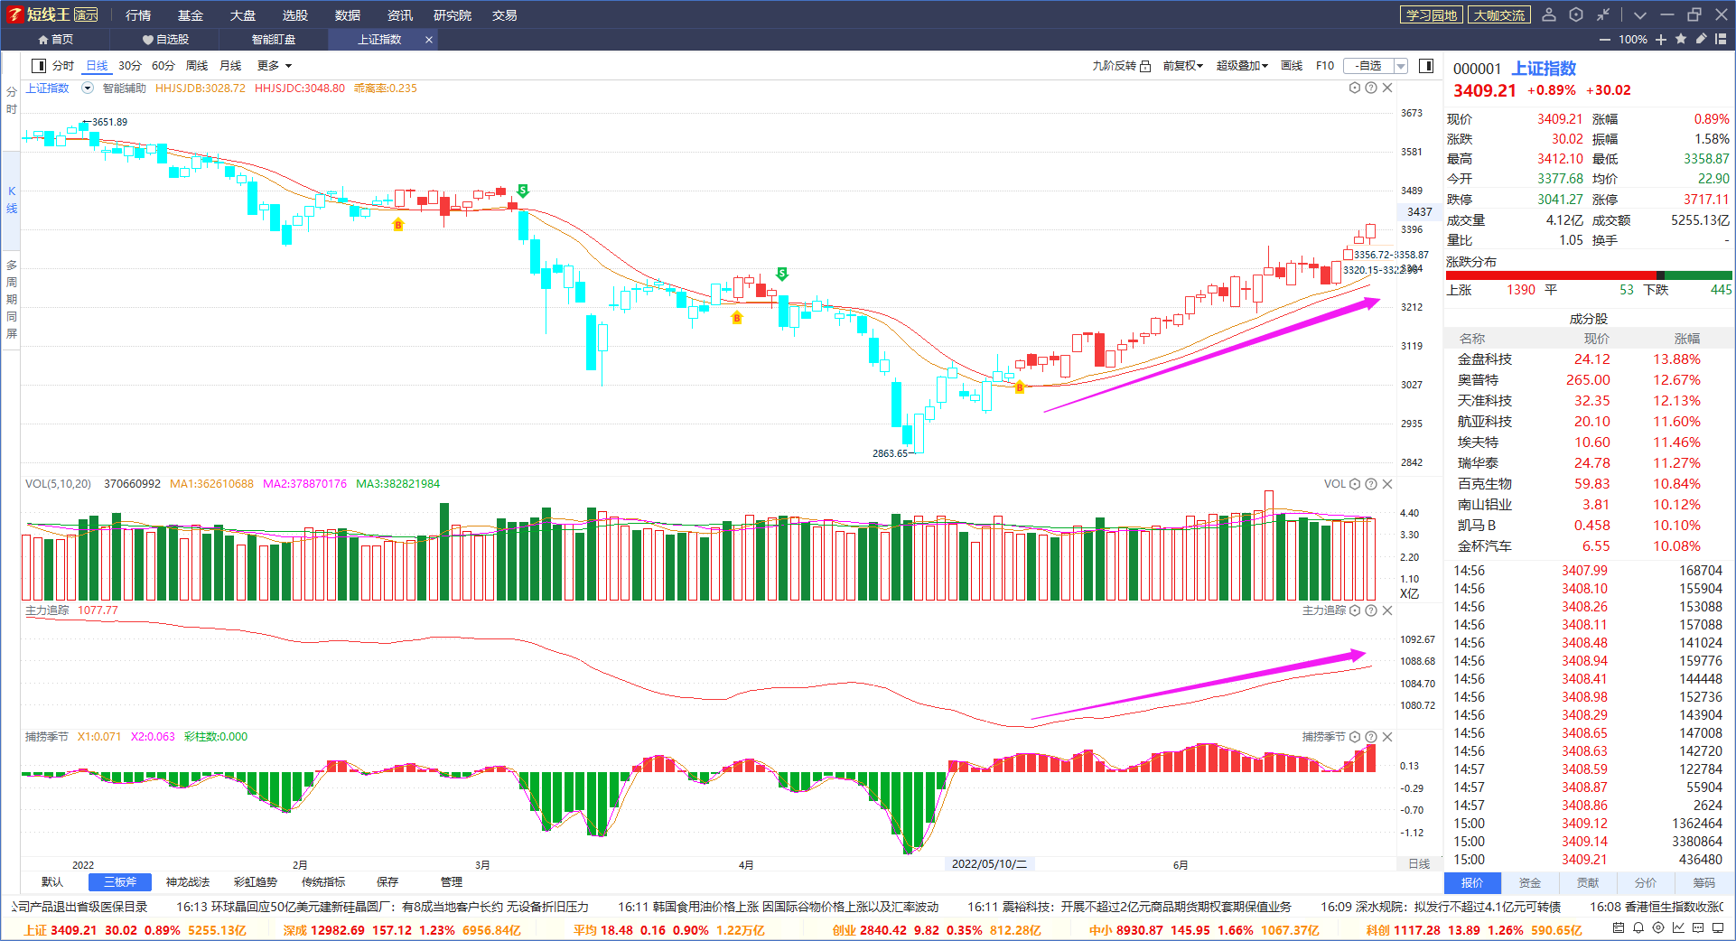Open the 研究院 menu
1736x941 pixels.
click(453, 15)
